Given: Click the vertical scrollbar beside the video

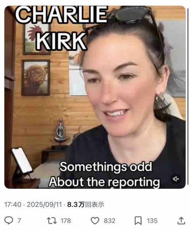Looking at the screenshot, I should (x=188, y=97).
